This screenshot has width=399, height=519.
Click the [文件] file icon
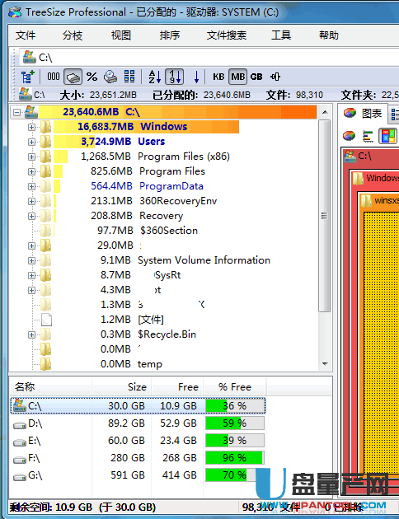point(46,320)
